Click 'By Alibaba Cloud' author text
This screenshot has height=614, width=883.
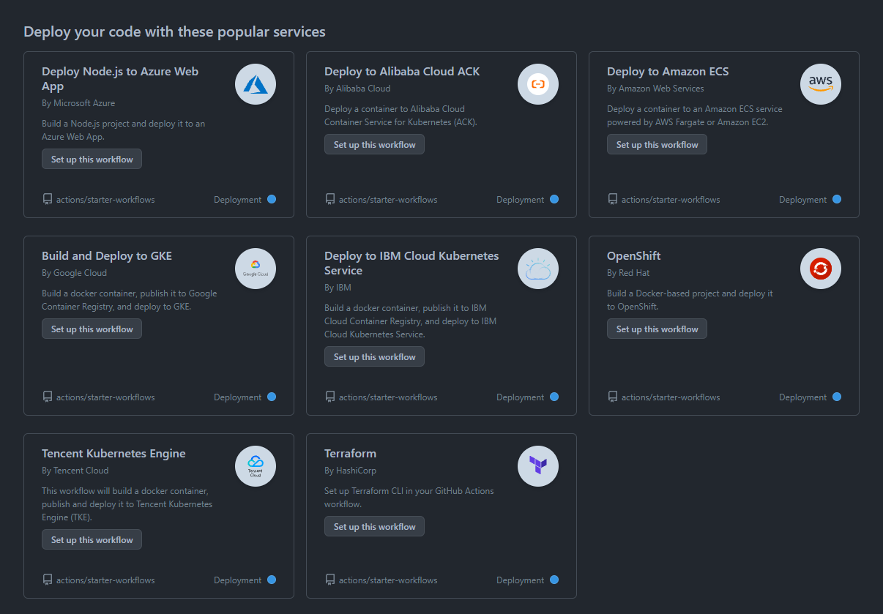tap(357, 89)
